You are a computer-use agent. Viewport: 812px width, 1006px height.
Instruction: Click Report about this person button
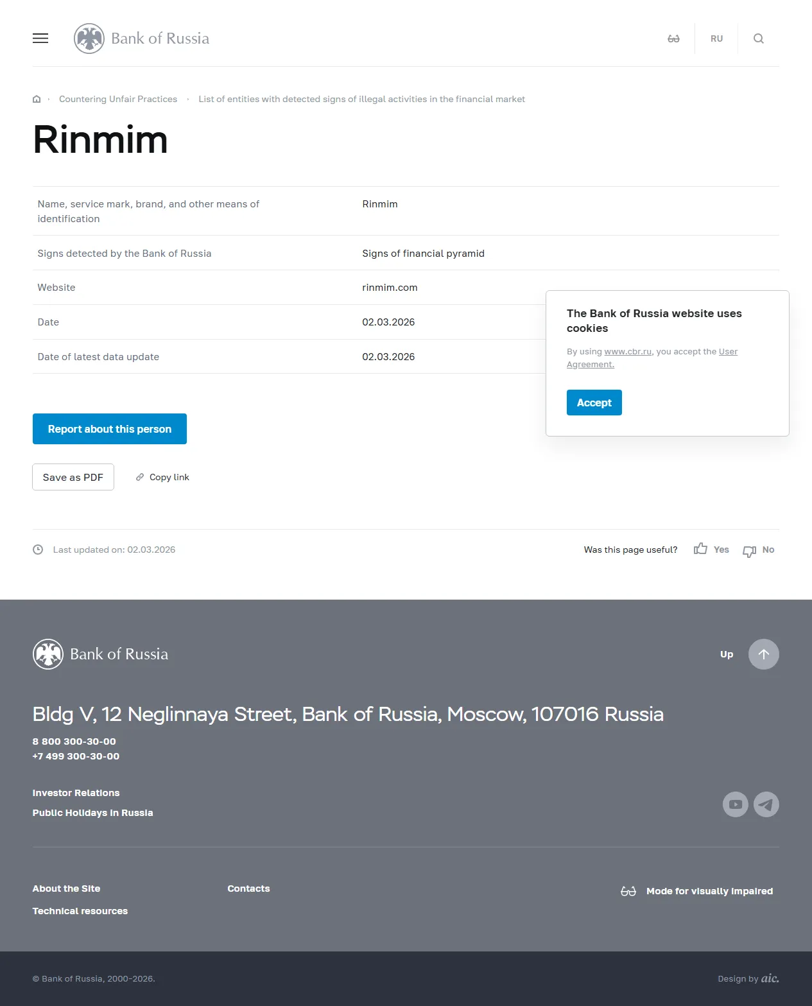coord(110,429)
